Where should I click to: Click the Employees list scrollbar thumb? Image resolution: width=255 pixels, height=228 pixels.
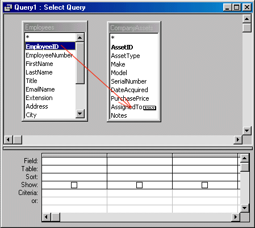80,63
